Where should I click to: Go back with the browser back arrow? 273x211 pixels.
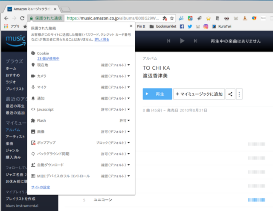coord(6,18)
